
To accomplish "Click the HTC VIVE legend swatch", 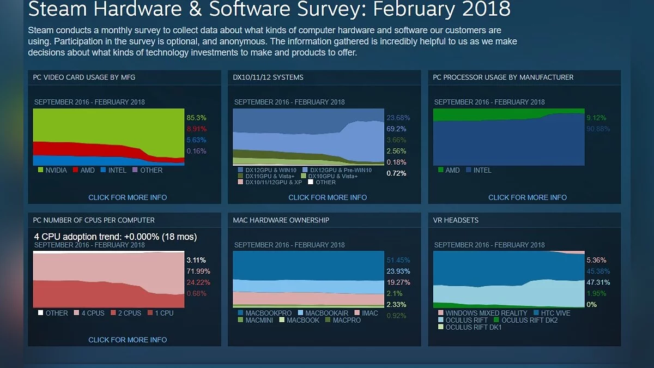I will point(536,313).
